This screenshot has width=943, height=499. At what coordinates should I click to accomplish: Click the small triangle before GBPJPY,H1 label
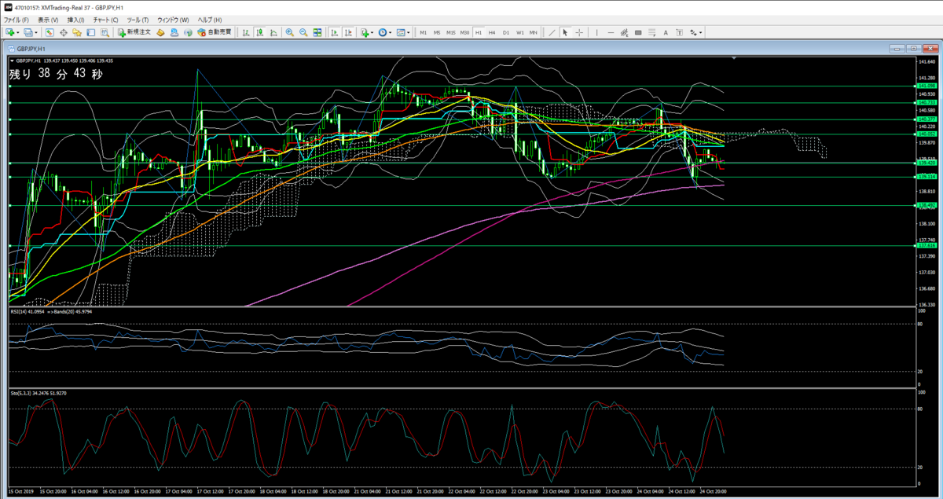tap(12, 61)
